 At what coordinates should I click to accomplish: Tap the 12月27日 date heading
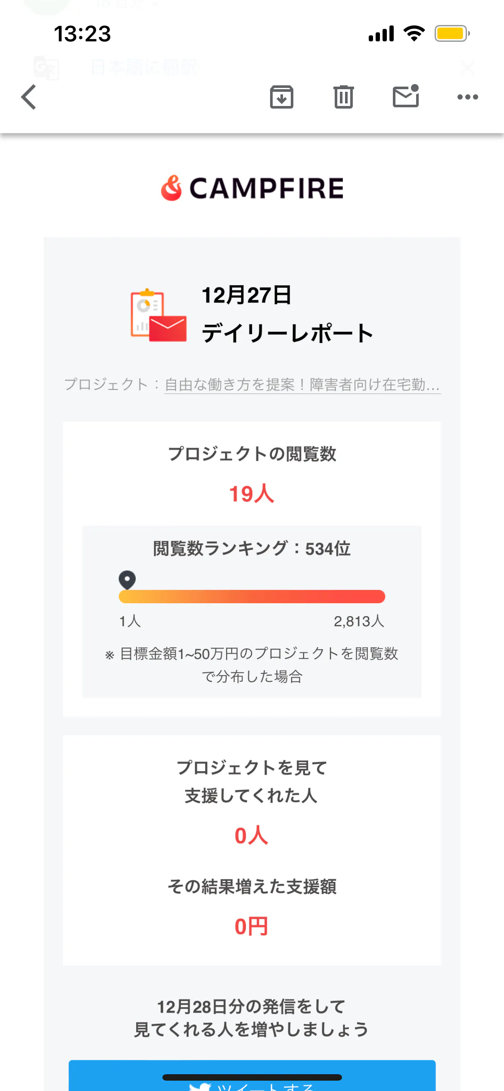tap(246, 296)
